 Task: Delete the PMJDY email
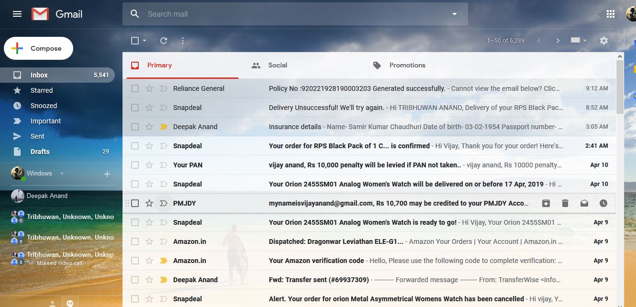pyautogui.click(x=565, y=203)
